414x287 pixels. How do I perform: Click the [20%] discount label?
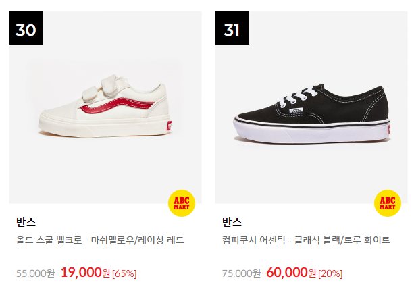pyautogui.click(x=330, y=273)
